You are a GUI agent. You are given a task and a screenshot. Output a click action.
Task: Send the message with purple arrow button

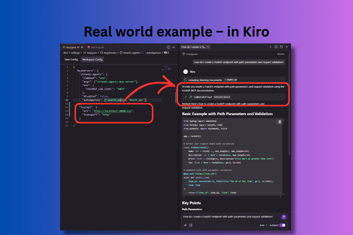(284, 217)
